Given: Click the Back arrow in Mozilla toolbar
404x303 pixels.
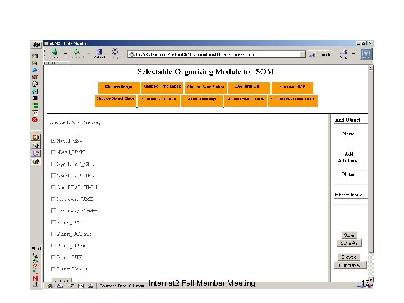Looking at the screenshot, I should 54,53.
